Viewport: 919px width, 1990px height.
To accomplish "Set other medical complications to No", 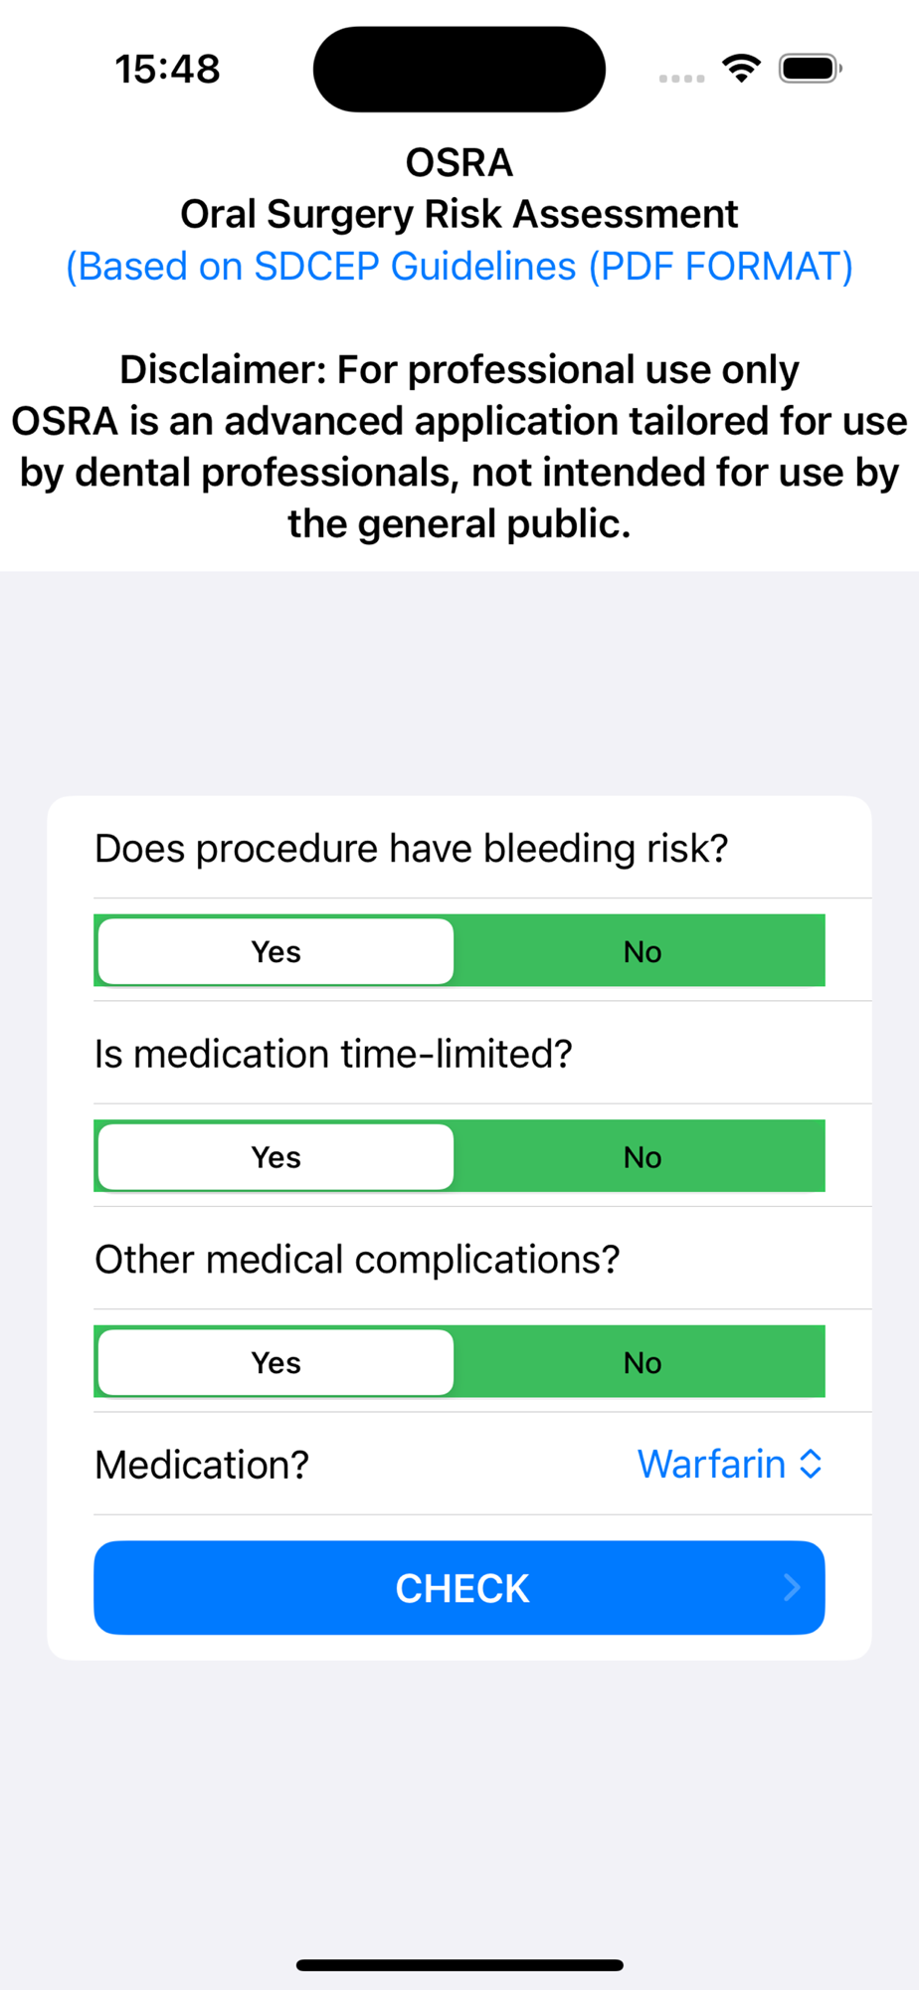I will (642, 1362).
